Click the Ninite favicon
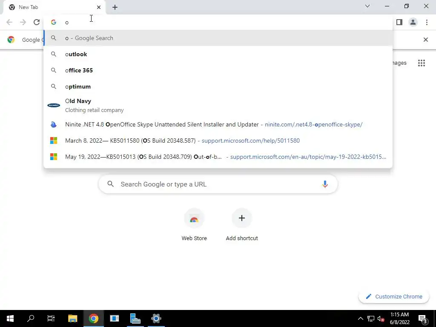The height and width of the screenshot is (327, 436). (53, 124)
